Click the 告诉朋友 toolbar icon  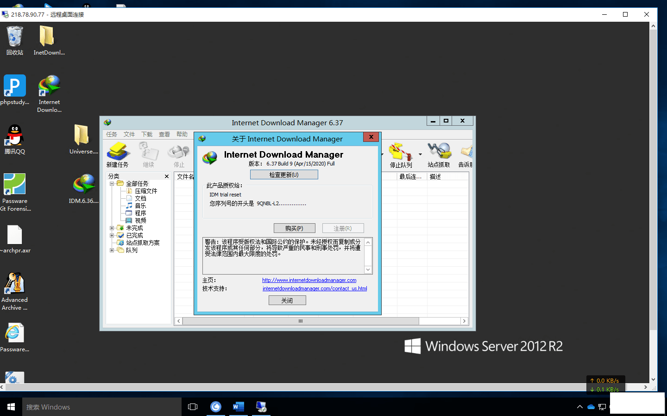(x=466, y=154)
